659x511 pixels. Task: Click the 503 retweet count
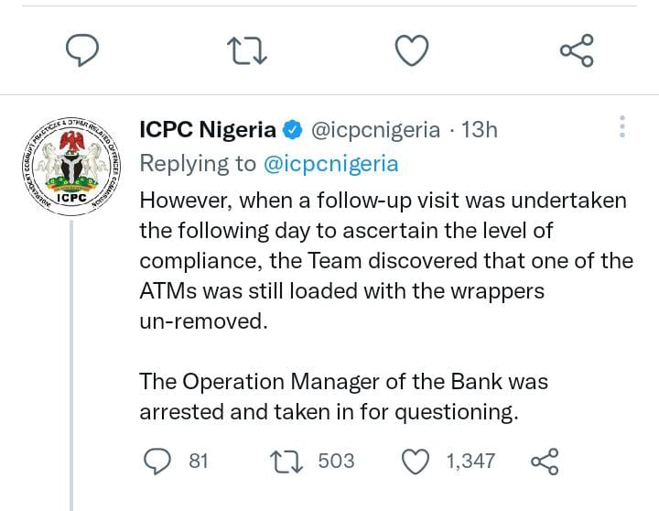[x=336, y=461]
